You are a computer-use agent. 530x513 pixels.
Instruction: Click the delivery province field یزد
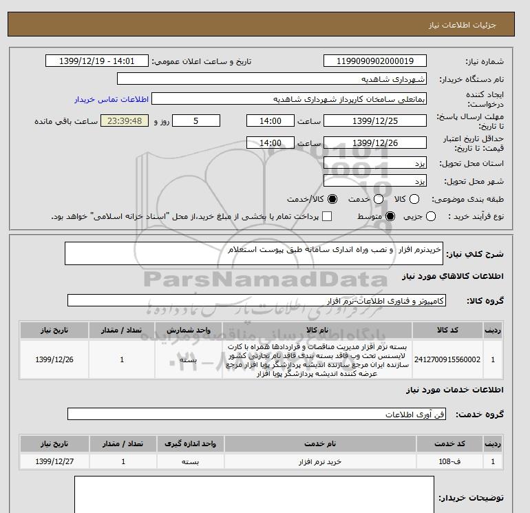coord(375,163)
